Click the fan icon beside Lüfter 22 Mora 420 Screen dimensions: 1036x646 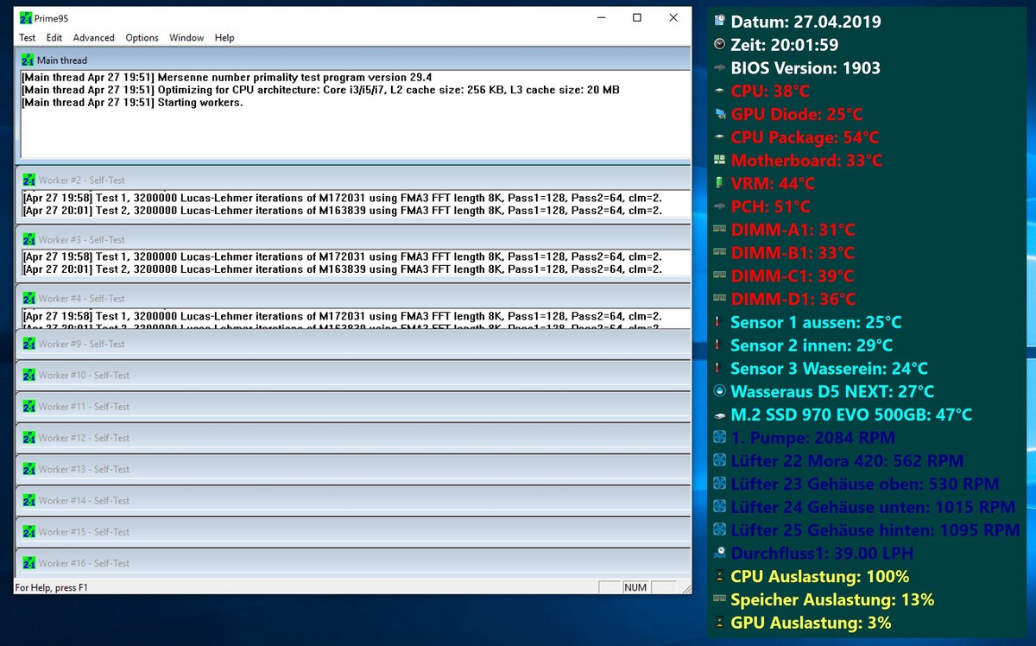coord(720,461)
